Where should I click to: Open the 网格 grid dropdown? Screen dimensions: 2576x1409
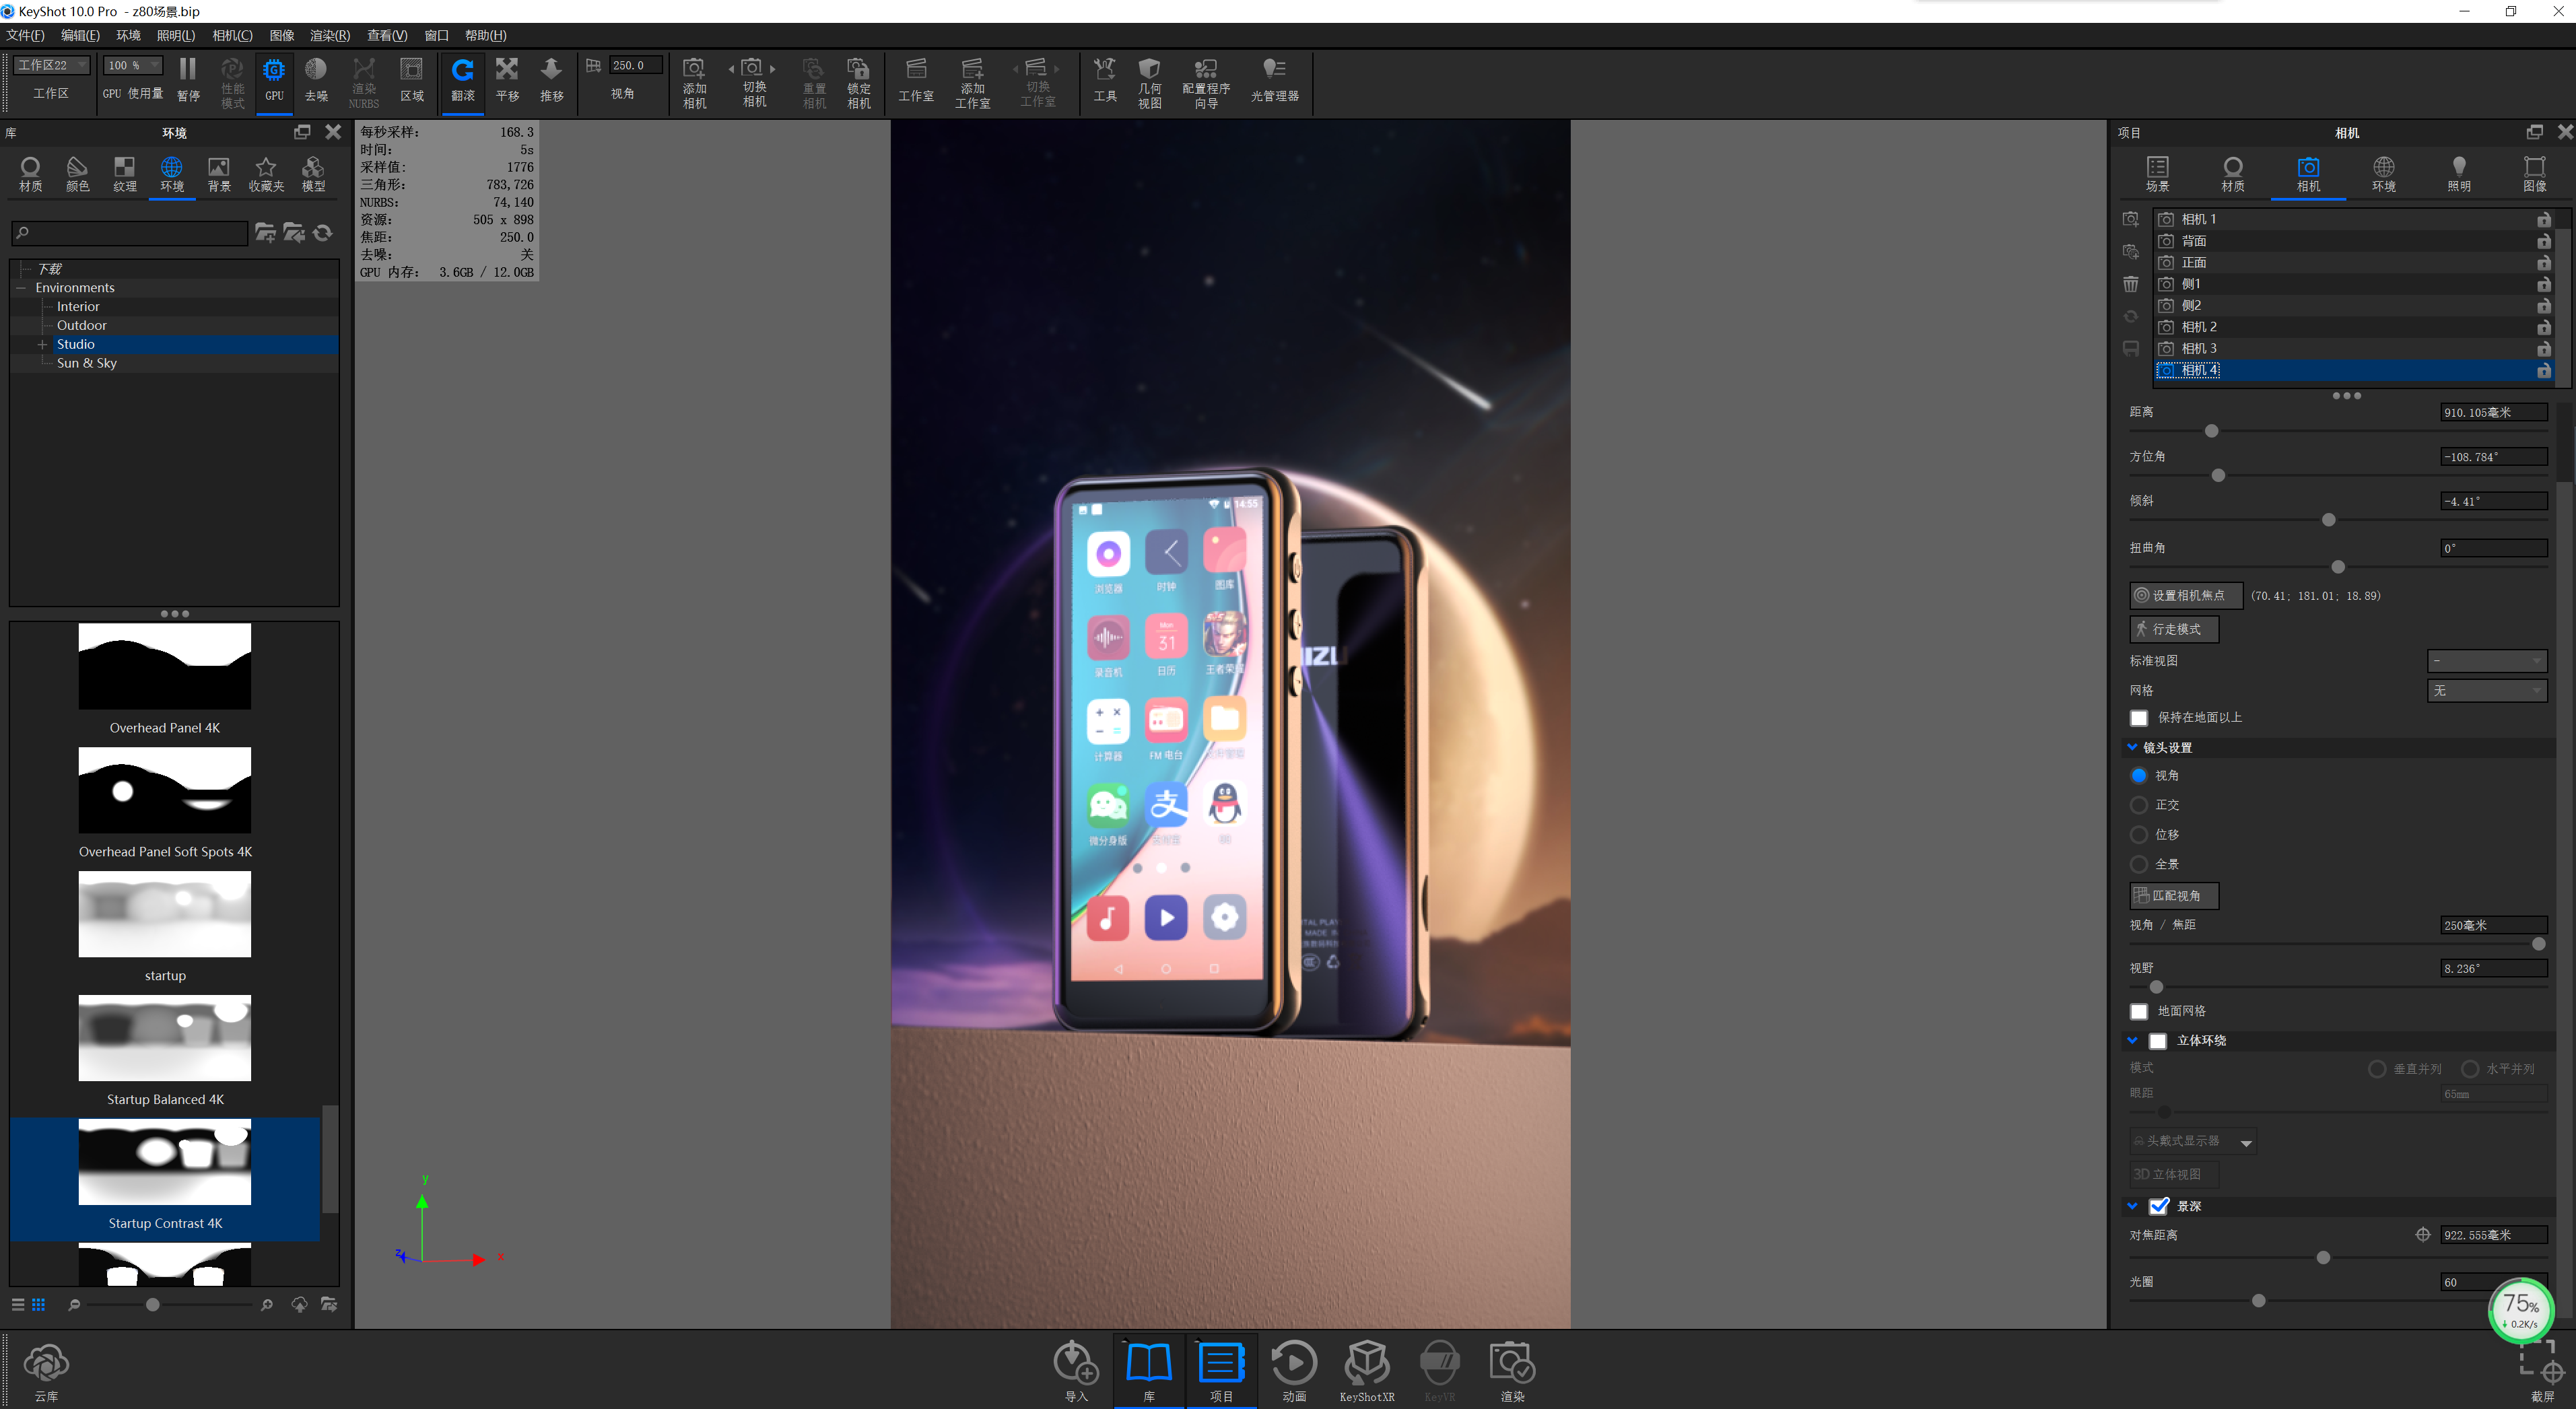point(2487,690)
